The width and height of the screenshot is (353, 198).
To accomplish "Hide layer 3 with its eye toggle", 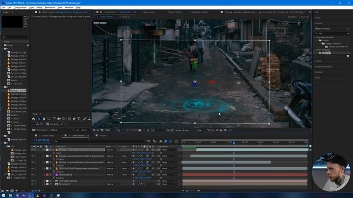I will (33, 162).
